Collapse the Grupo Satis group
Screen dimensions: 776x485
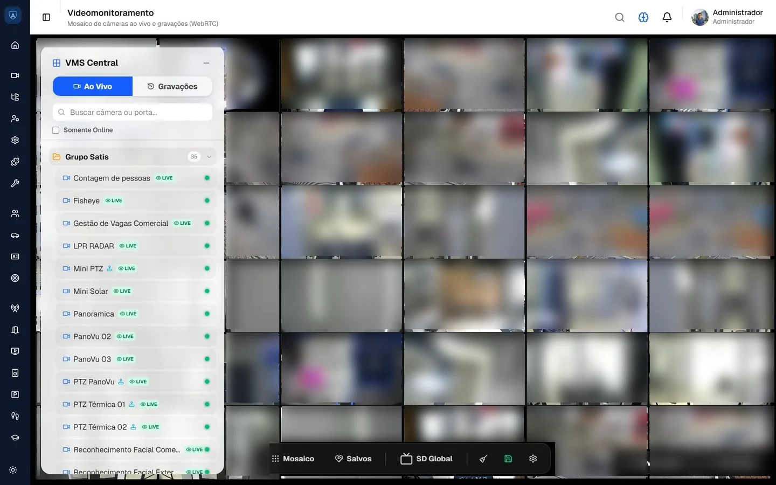click(209, 157)
